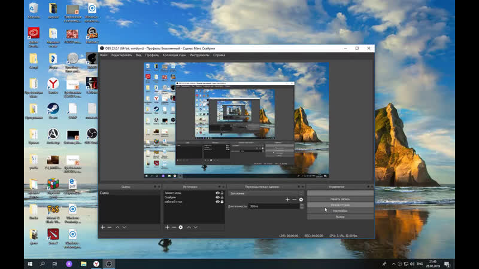Show hidden system tray icons chevron
This screenshot has height=269, width=479.
point(393,264)
